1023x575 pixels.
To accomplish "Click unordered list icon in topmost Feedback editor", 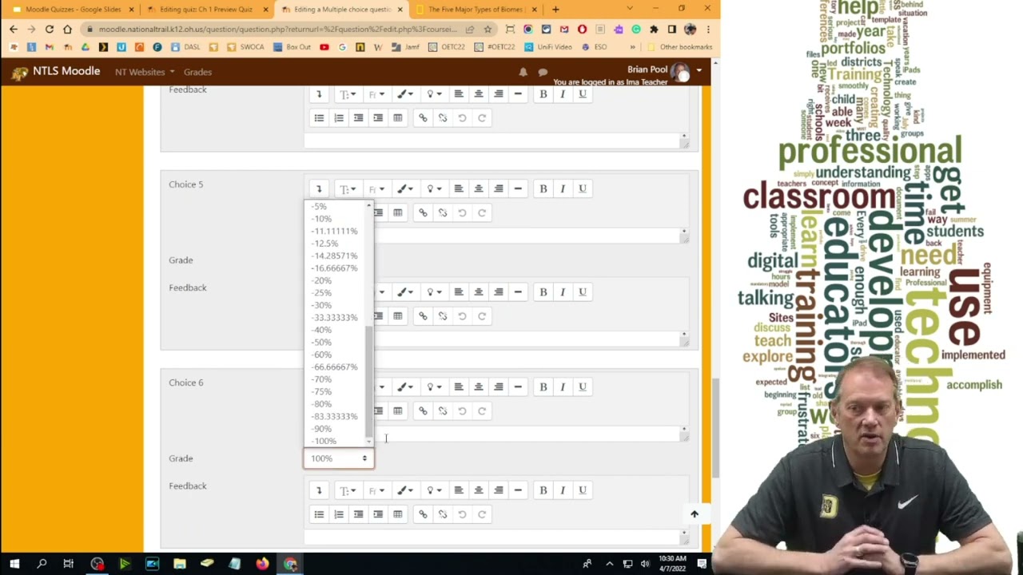I will [x=319, y=118].
